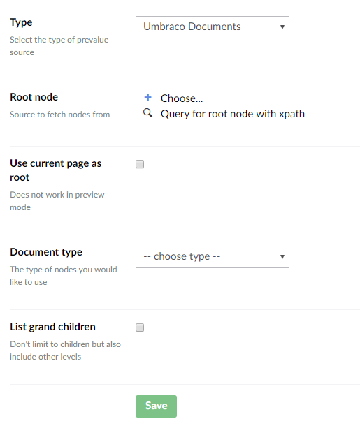Viewport: 360px width, 428px height.
Task: Click the magnifier icon for xpath query
Action: pos(148,112)
